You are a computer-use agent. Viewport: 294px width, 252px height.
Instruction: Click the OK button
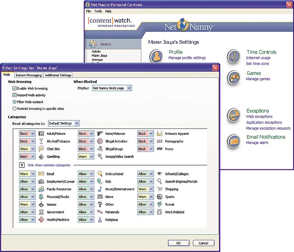[x=179, y=243]
